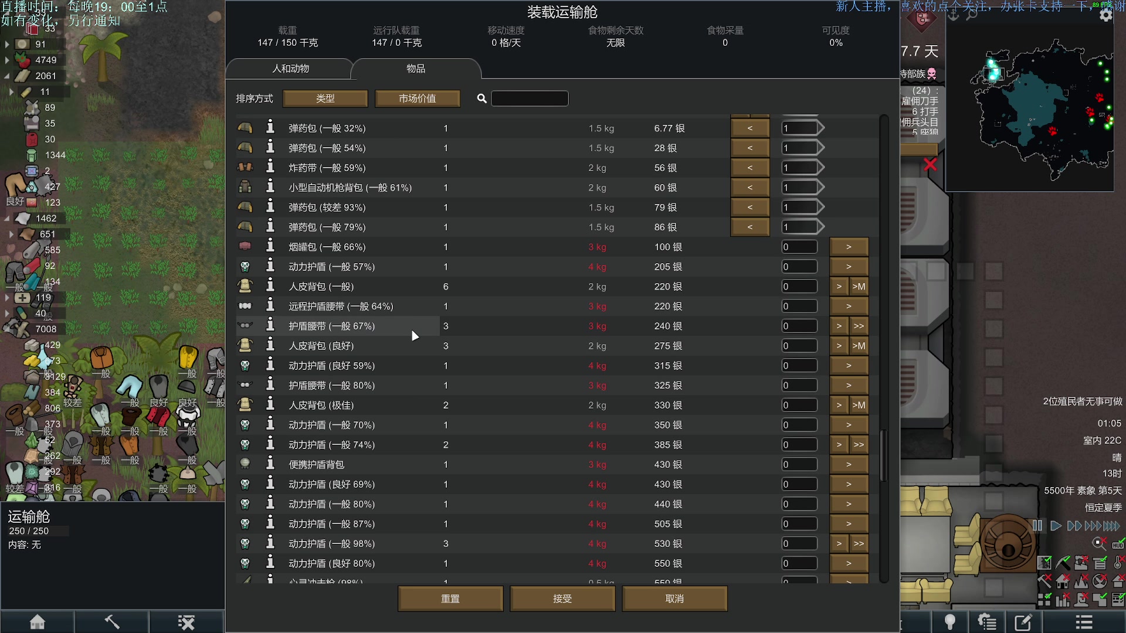Expand the resource category showing 91
This screenshot has height=633, width=1126.
[x=7, y=44]
